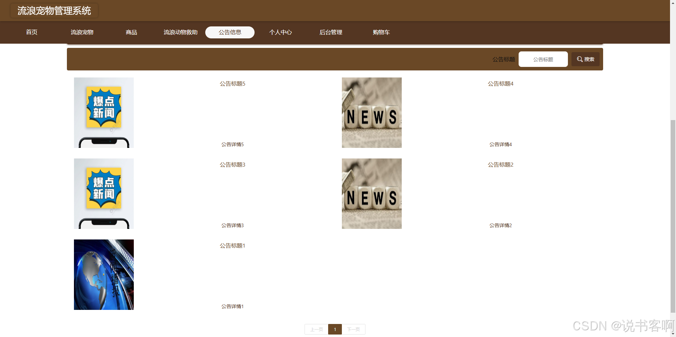Click the 公告标题4 title
Image resolution: width=676 pixels, height=337 pixels.
tap(501, 84)
